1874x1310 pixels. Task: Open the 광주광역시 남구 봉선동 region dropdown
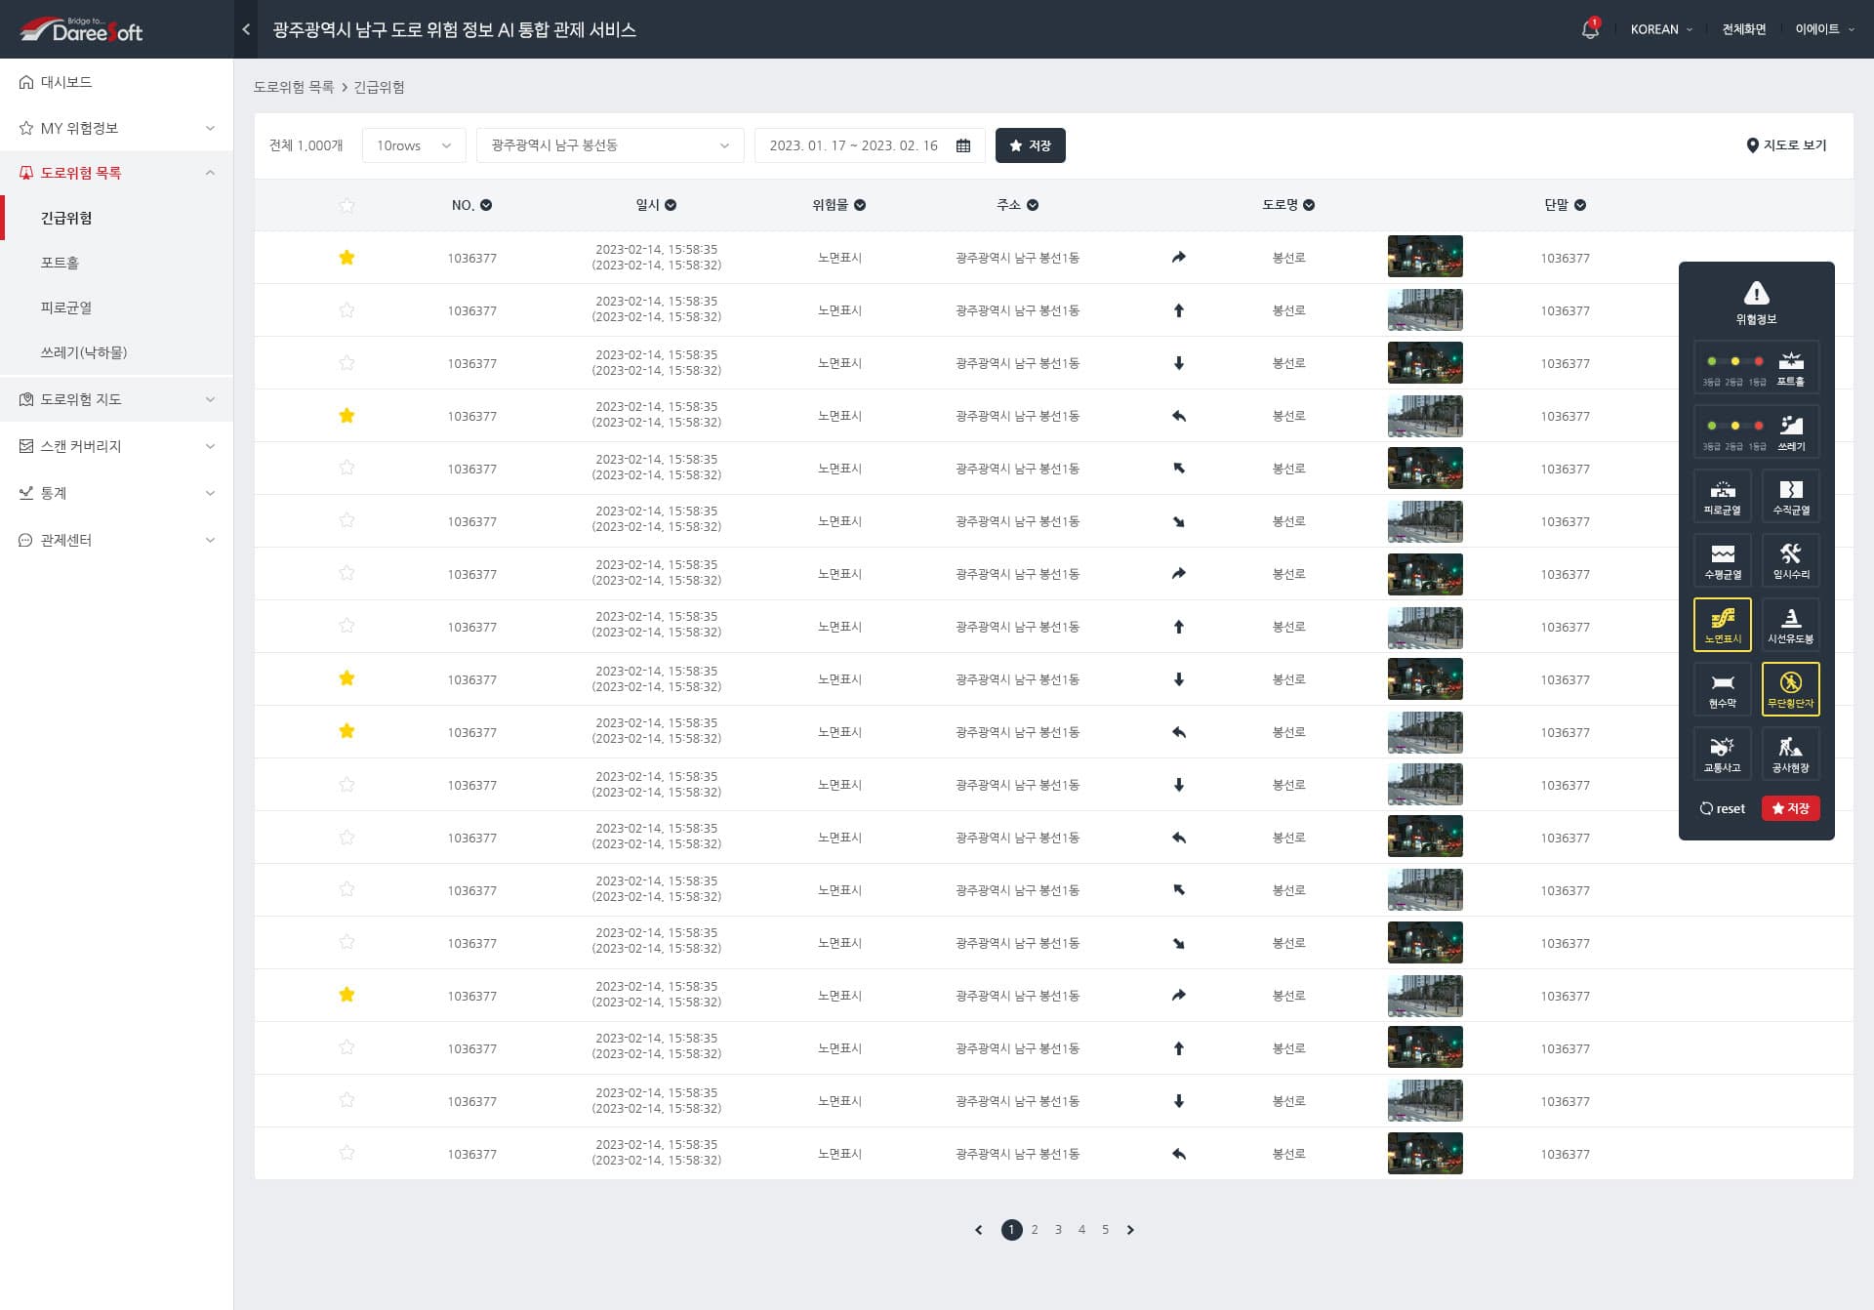pyautogui.click(x=609, y=145)
